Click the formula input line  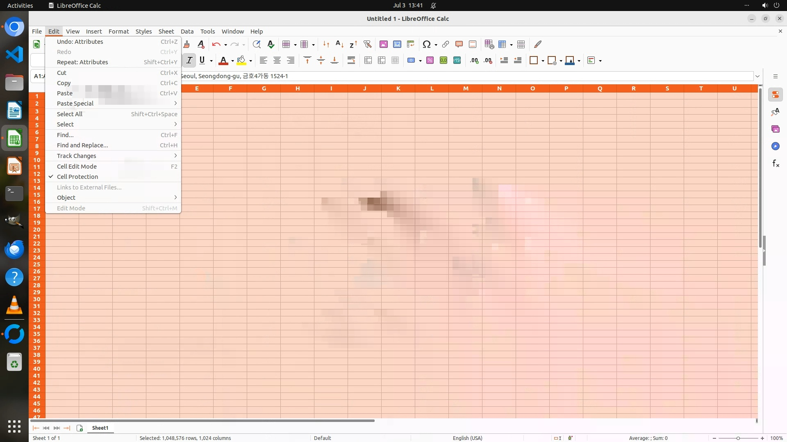(451, 76)
